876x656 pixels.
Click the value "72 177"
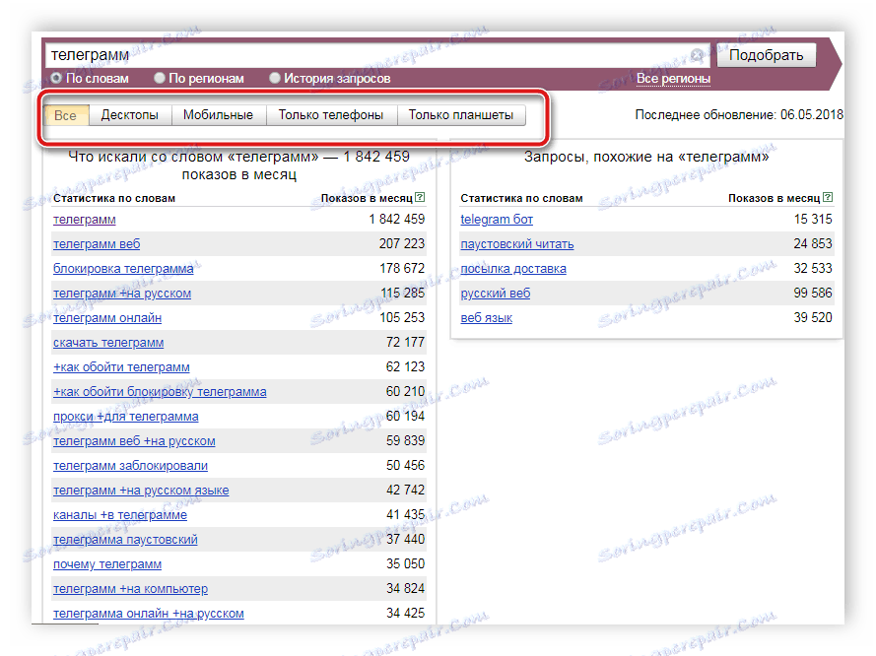pos(405,342)
